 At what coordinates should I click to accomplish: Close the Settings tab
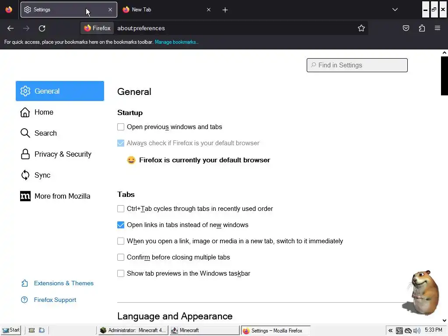(x=110, y=10)
